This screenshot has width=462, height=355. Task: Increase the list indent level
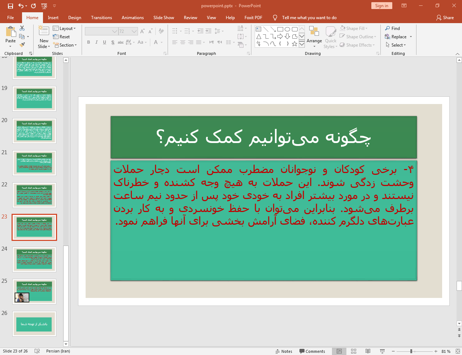click(x=208, y=31)
